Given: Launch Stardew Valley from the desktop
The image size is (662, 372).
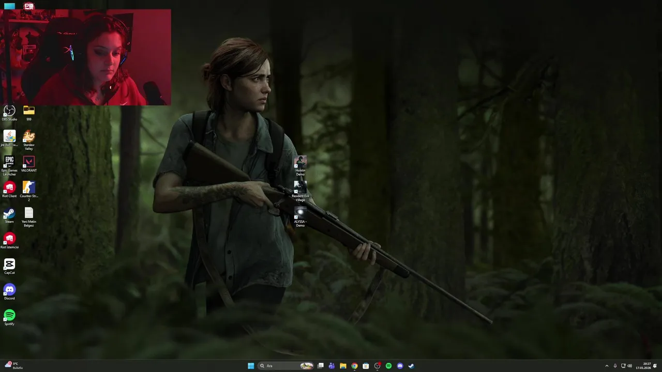Looking at the screenshot, I should click(29, 141).
